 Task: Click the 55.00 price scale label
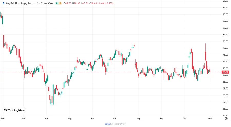(x=225, y=109)
